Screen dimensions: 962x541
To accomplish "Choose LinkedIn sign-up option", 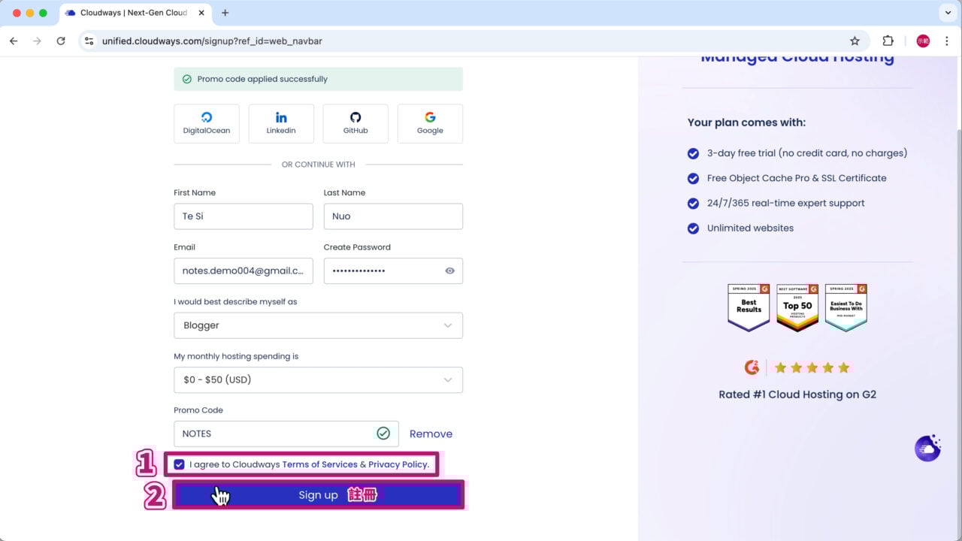I will (x=281, y=123).
